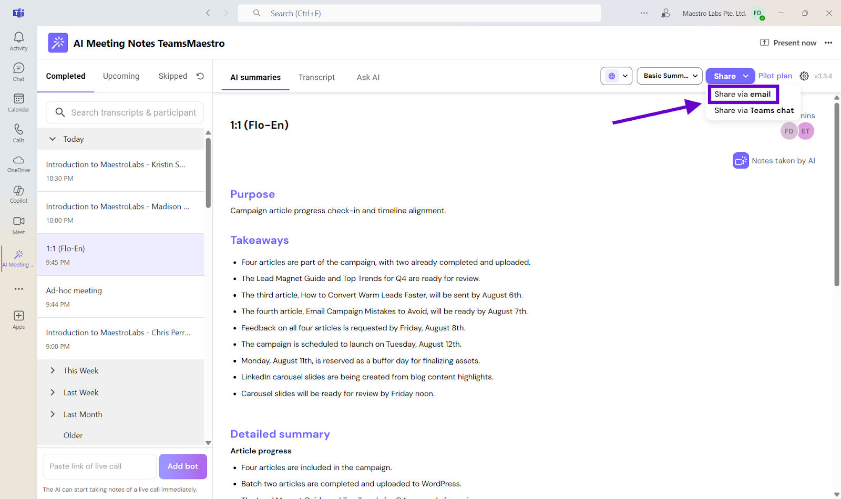Click the meeting list scrollbar thumb
This screenshot has height=499, width=841.
click(x=208, y=173)
